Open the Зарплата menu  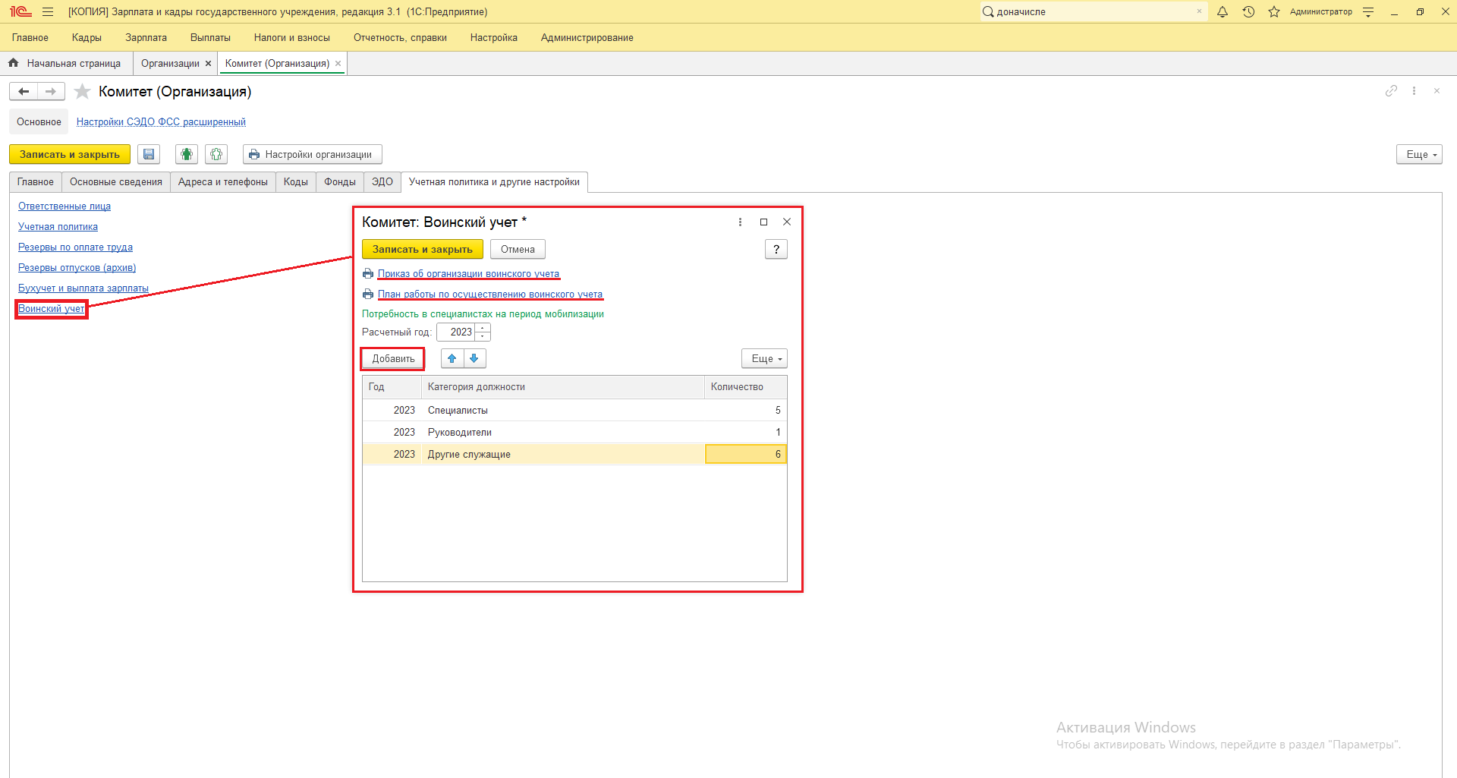tap(146, 38)
